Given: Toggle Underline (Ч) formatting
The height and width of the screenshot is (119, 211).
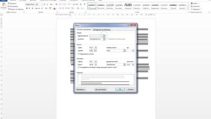Looking at the screenshot, I should (x=32, y=8).
